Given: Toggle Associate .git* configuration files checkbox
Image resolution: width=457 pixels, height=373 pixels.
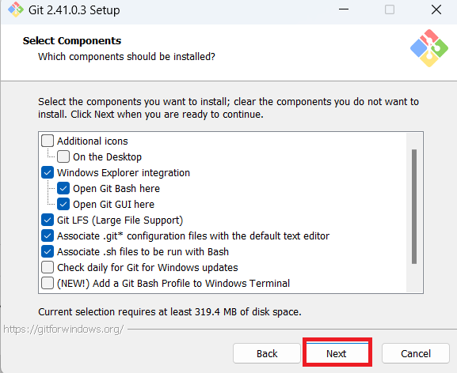Looking at the screenshot, I should [x=48, y=235].
